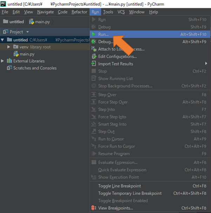Collapse the untitled project root node
The height and width of the screenshot is (213, 211).
point(2,40)
